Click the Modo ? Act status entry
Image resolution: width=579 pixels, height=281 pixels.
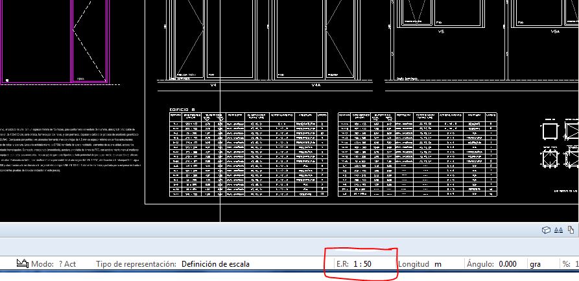pyautogui.click(x=54, y=264)
